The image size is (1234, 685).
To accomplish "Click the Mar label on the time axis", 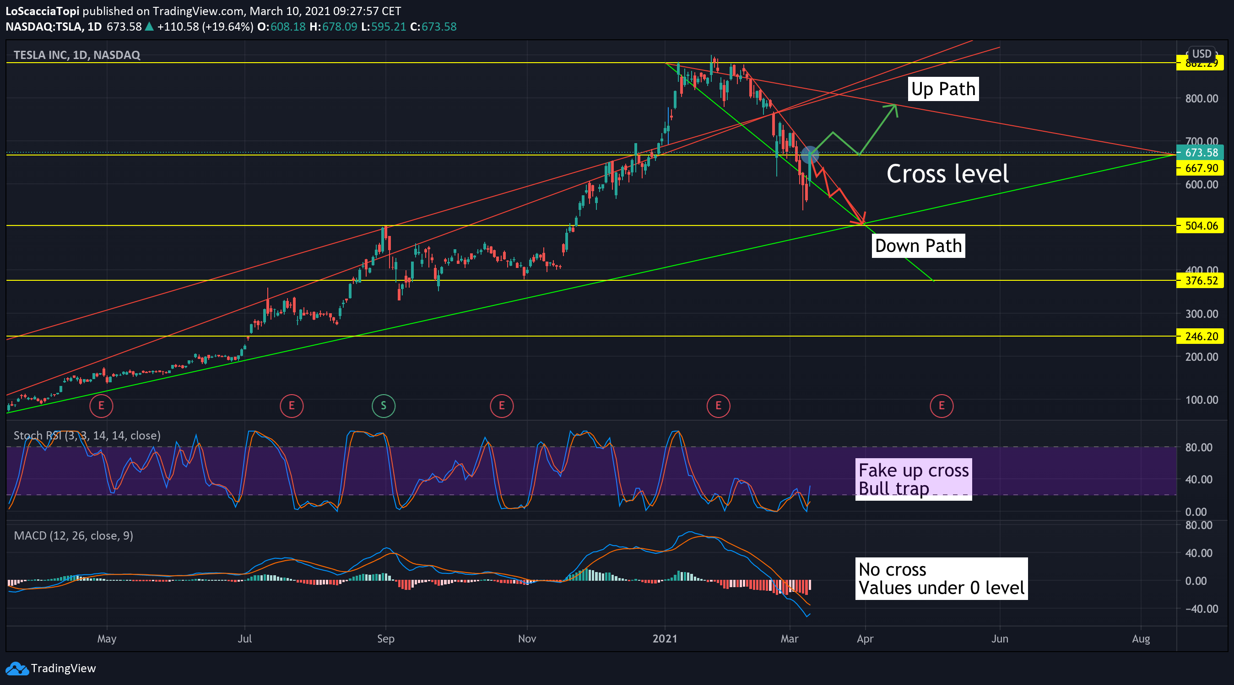I will 790,639.
